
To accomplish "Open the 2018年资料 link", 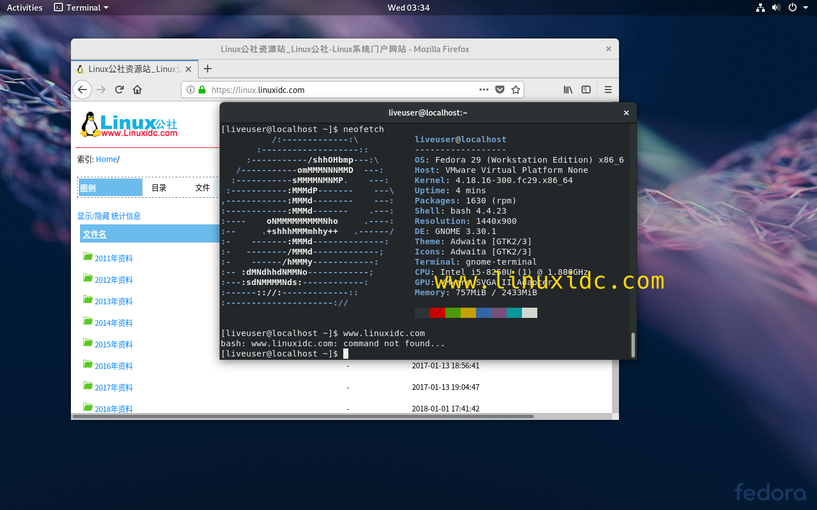I will pos(113,409).
